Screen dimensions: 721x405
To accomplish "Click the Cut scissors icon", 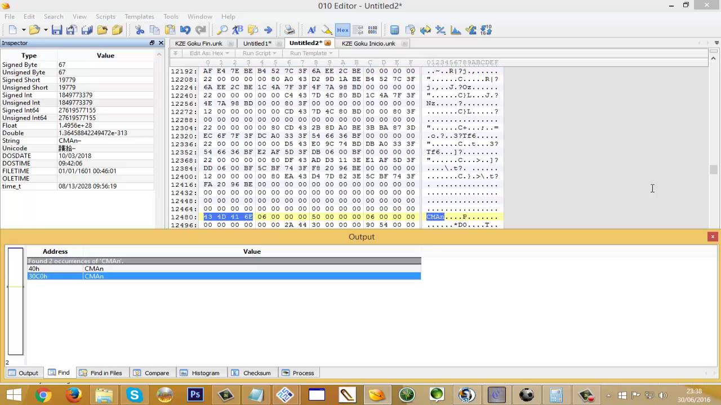I will (140, 30).
